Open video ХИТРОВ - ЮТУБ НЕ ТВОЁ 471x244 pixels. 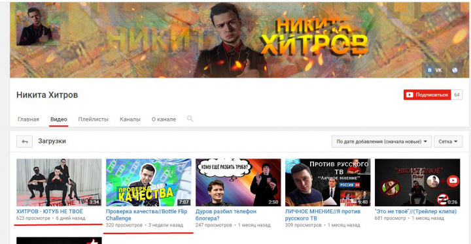point(50,211)
